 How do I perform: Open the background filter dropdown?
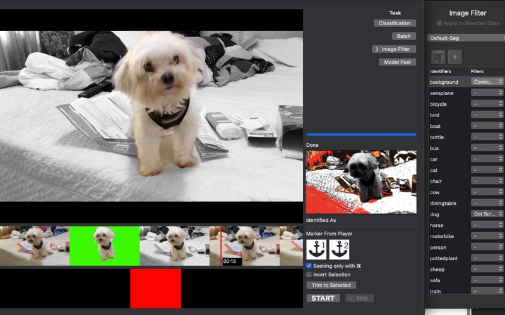[487, 82]
